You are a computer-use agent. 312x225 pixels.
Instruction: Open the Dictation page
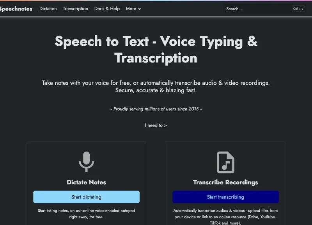[x=48, y=9]
